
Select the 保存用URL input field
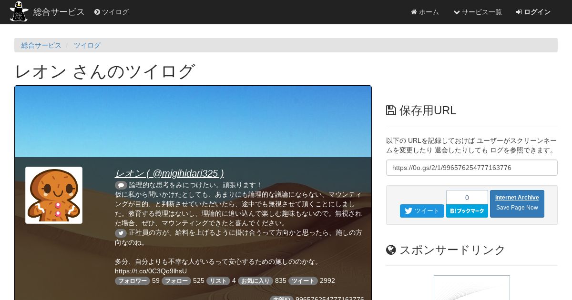(472, 168)
